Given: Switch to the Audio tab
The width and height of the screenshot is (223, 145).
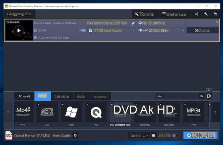Looking at the screenshot, I should [81, 96].
